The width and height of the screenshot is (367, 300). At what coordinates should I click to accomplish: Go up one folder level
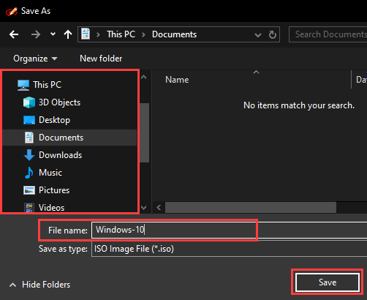(68, 34)
